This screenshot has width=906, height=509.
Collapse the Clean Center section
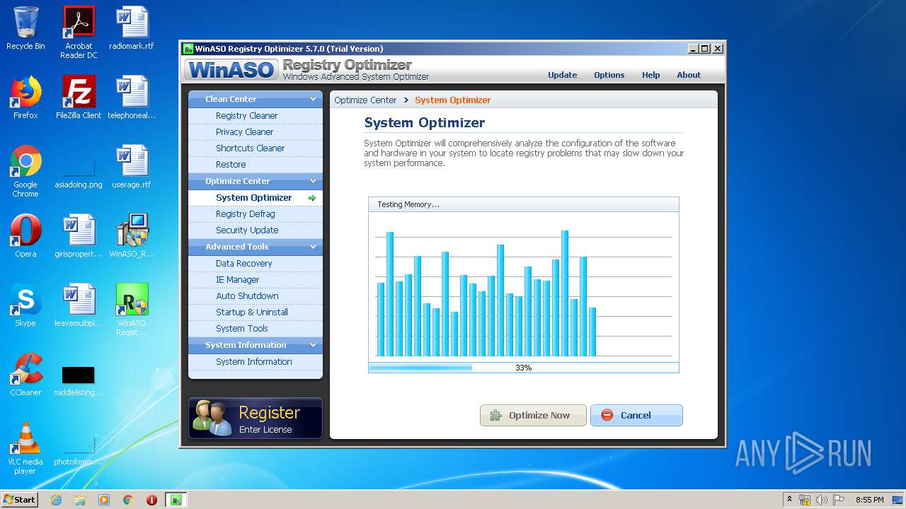point(313,99)
